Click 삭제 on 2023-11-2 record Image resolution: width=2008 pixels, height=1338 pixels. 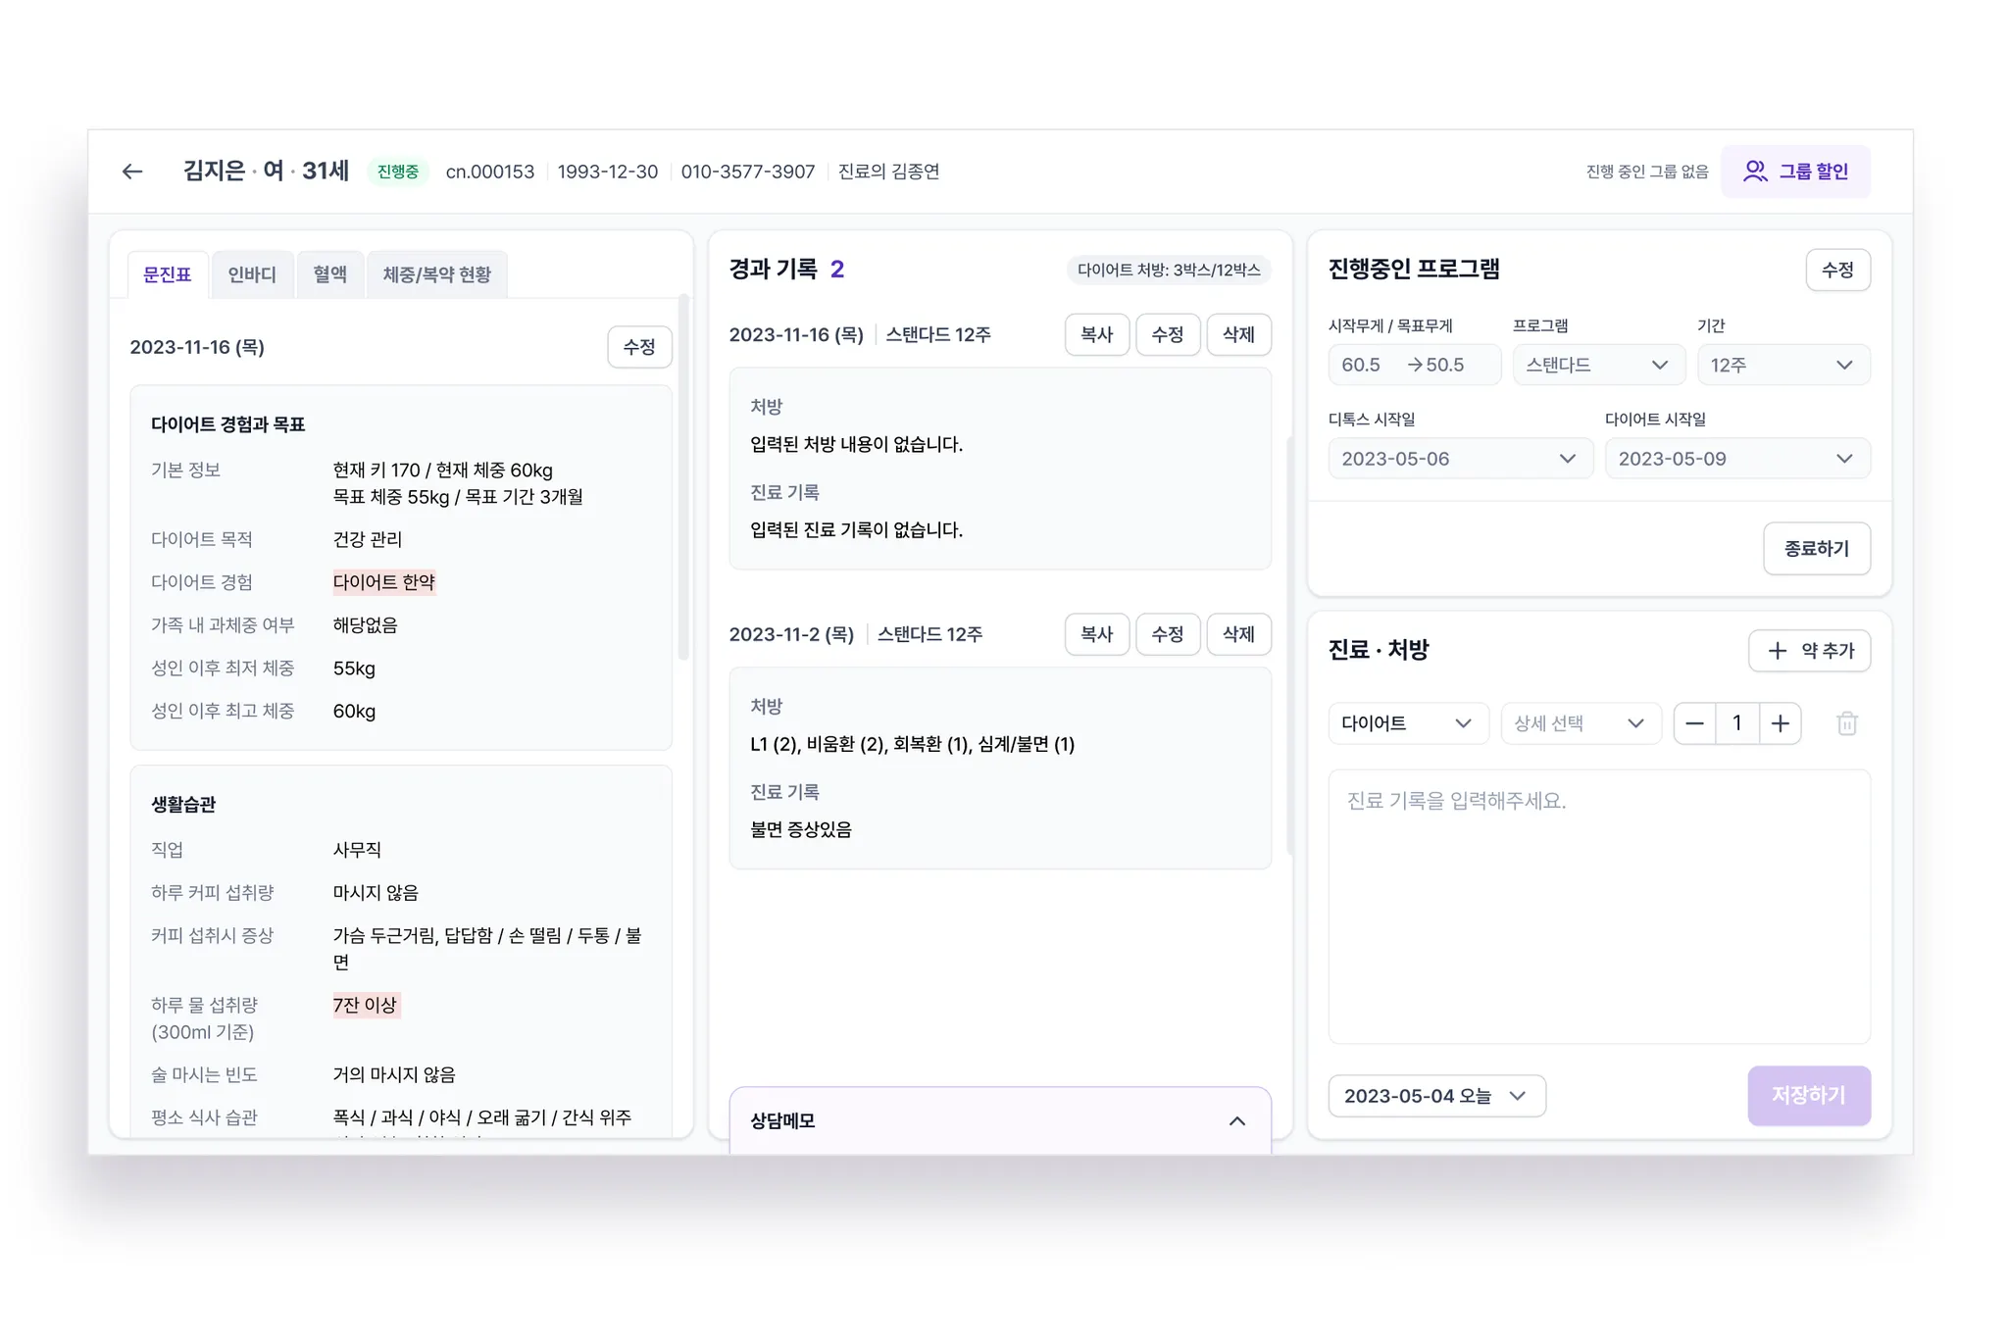click(x=1237, y=634)
